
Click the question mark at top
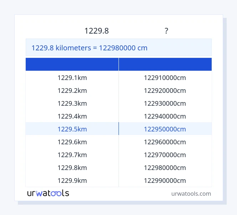tap(166, 31)
